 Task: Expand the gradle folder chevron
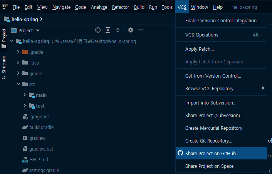pyautogui.click(x=18, y=73)
